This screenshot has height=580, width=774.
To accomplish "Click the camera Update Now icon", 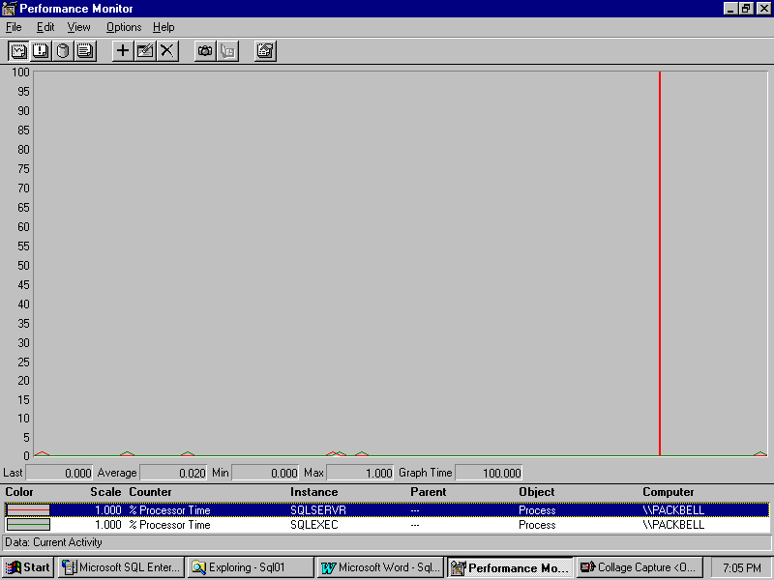I will pyautogui.click(x=205, y=51).
